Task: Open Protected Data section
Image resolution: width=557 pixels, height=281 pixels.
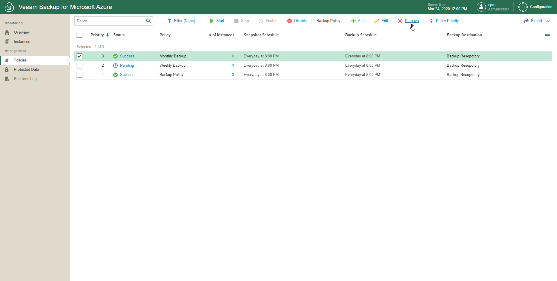Action: 26,70
